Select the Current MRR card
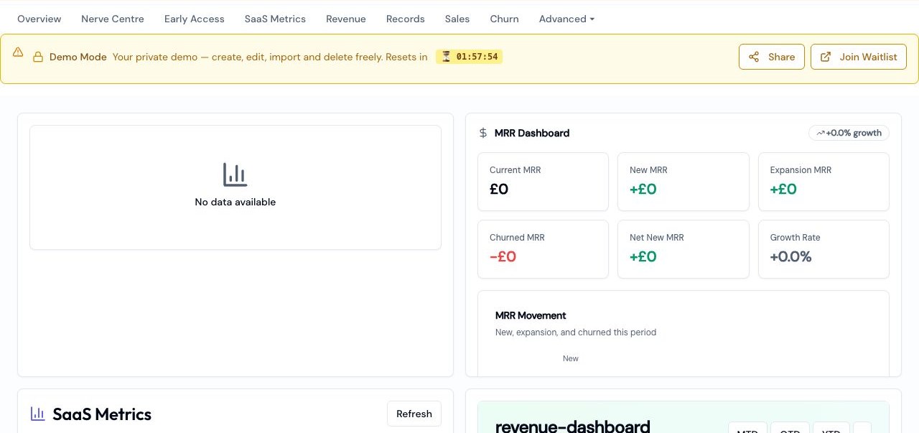Screen dimensions: 919x433 (543, 182)
